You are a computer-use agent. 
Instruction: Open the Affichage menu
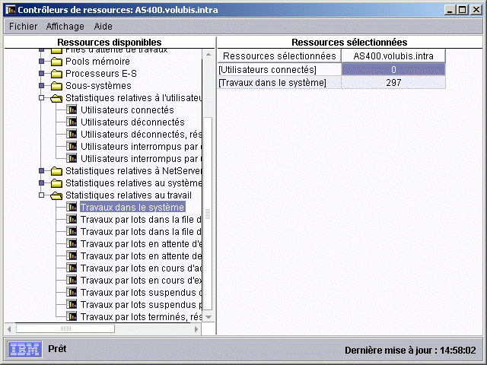(x=65, y=27)
